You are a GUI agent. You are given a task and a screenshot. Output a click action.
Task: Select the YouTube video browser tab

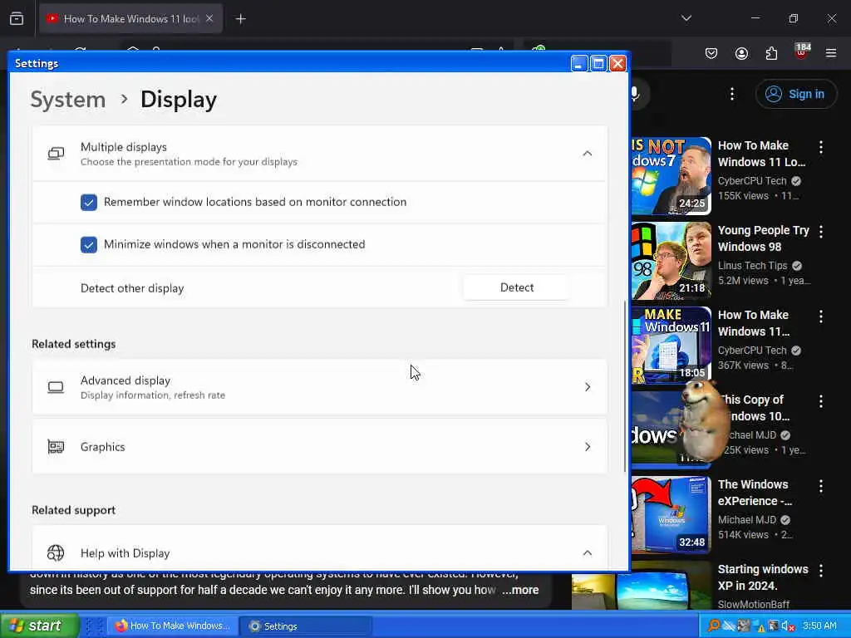130,18
